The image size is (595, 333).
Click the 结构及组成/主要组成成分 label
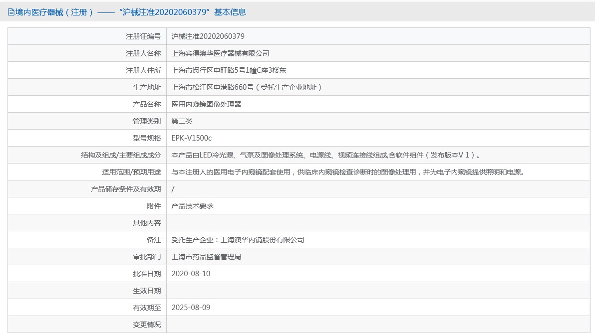coord(121,155)
